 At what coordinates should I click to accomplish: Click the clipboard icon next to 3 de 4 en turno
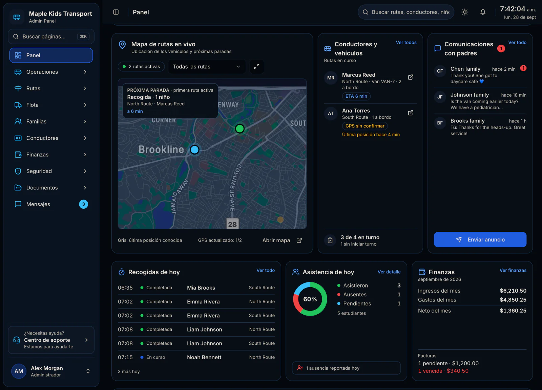pyautogui.click(x=330, y=240)
